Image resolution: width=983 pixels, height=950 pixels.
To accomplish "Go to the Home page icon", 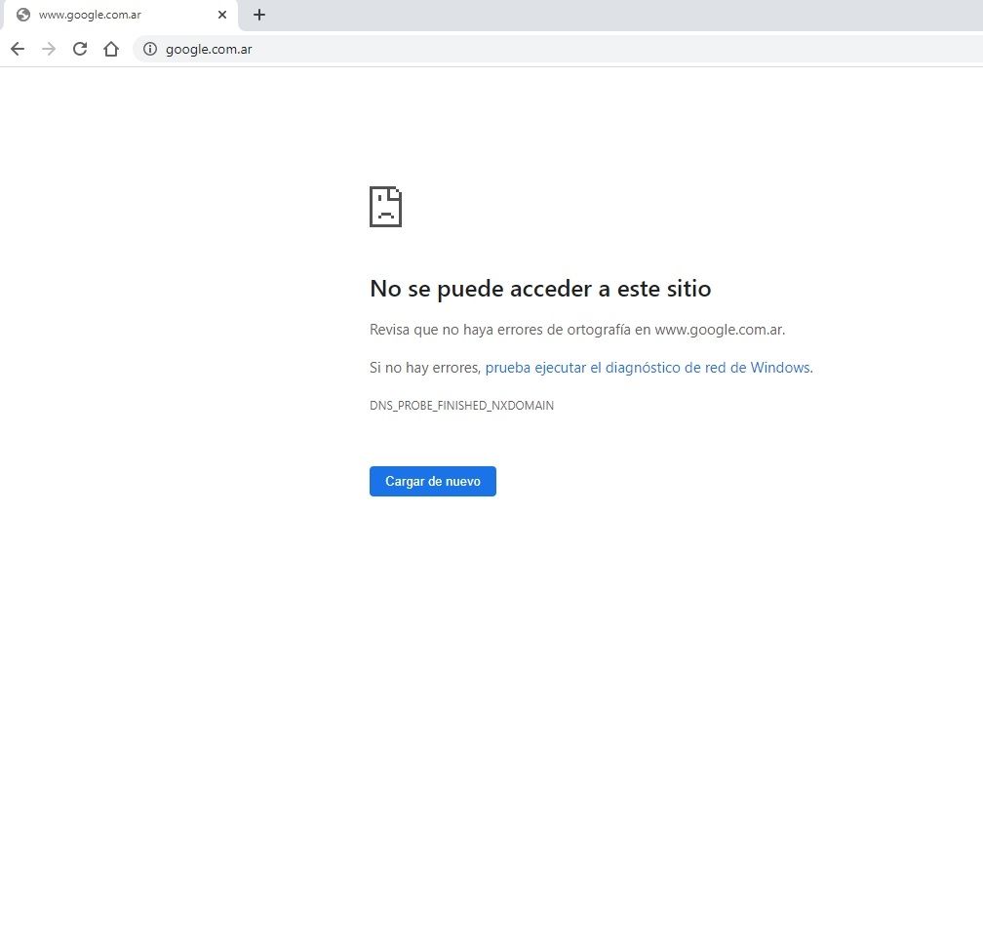I will 111,49.
